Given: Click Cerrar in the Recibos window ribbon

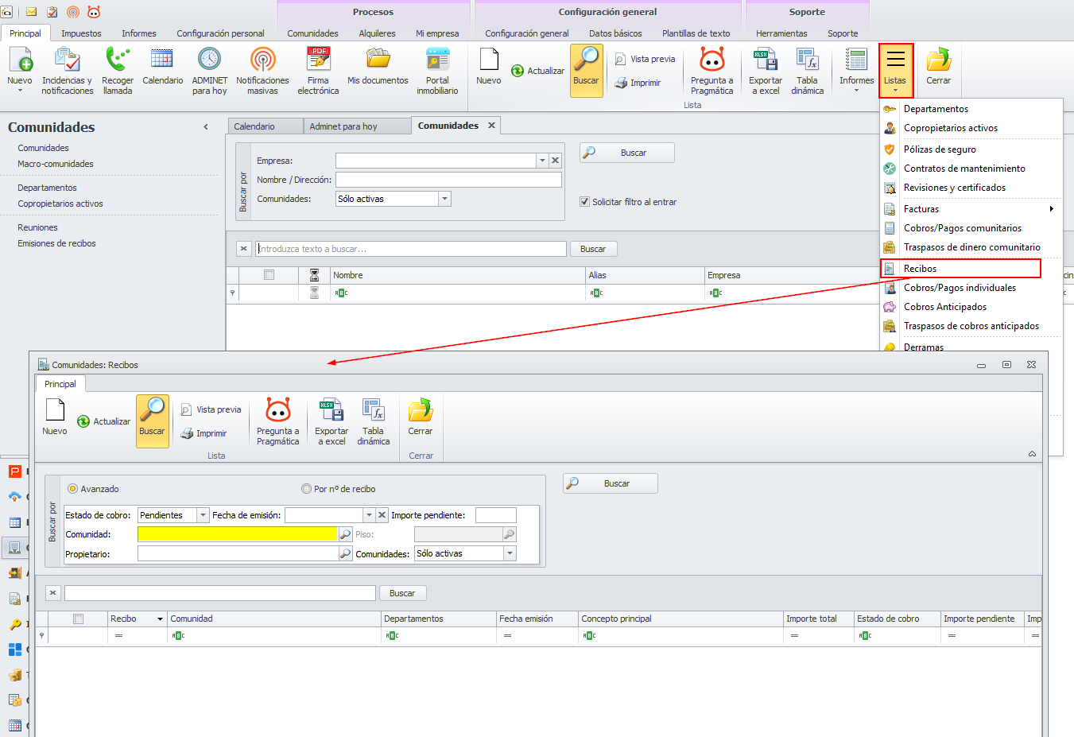Looking at the screenshot, I should point(421,417).
